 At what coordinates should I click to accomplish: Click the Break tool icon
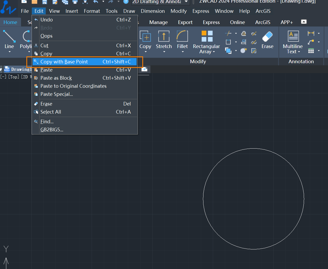click(x=254, y=33)
